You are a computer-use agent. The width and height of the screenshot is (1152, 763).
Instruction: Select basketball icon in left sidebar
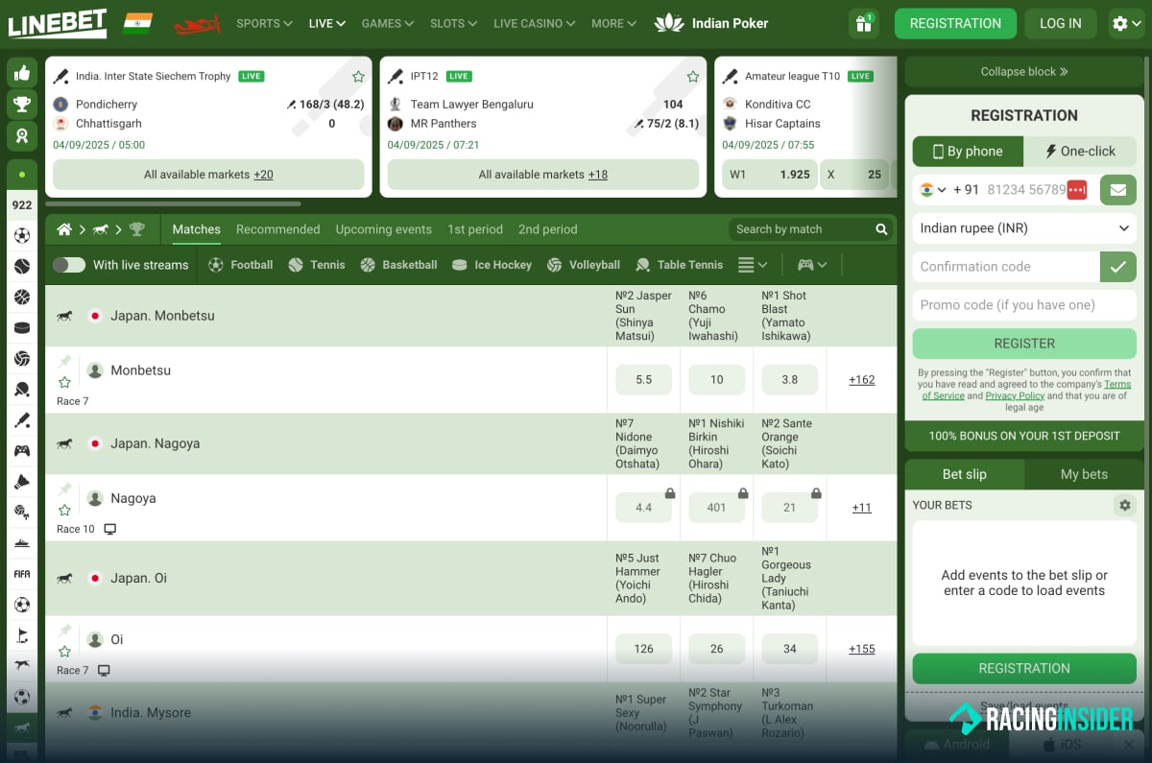22,298
